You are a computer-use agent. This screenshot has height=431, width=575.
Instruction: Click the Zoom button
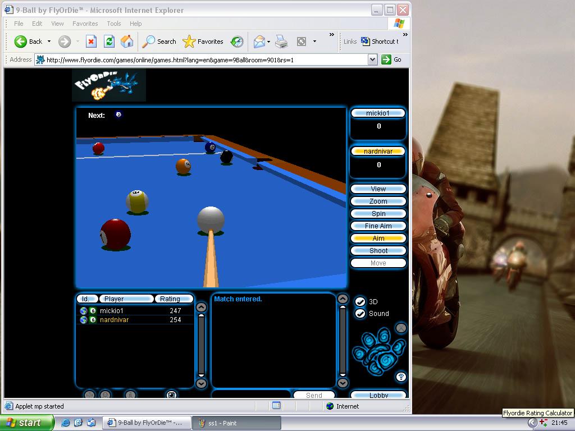[378, 201]
